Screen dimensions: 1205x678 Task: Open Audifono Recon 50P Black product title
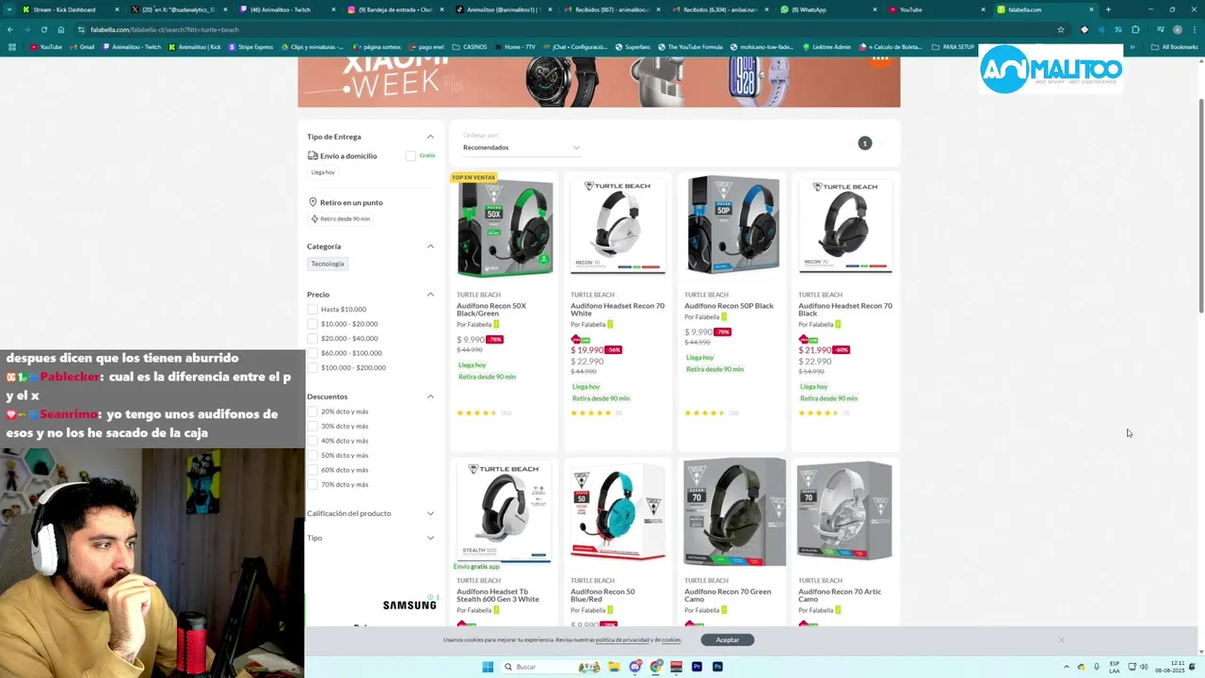729,306
